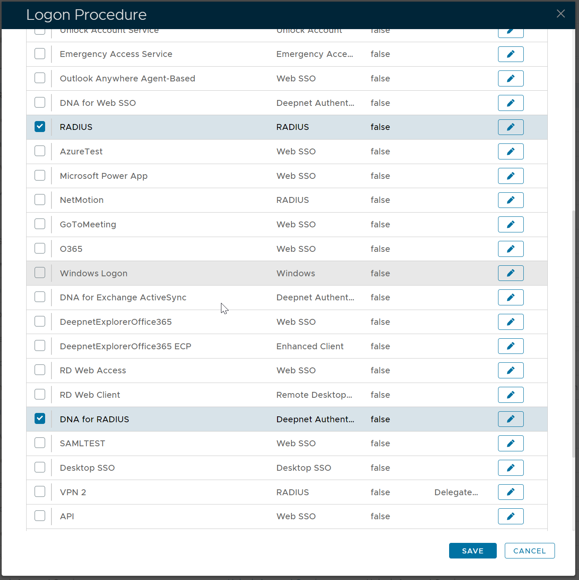Select the DeepnetExplorerOffice365 ECP row name

click(x=125, y=346)
